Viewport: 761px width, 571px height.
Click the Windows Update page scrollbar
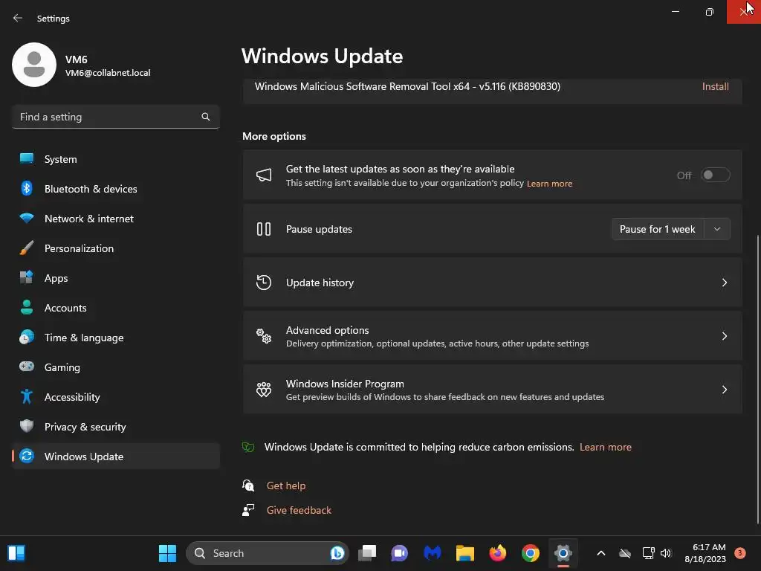(x=757, y=378)
